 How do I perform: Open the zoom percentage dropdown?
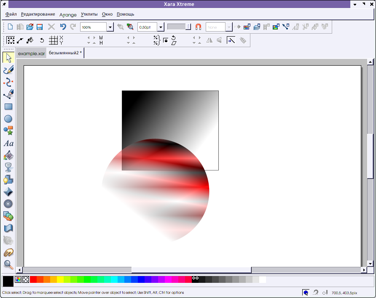110,27
